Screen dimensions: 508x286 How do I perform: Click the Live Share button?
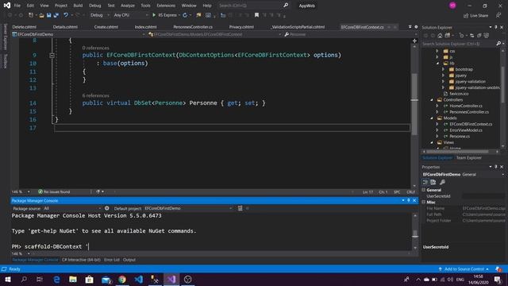(x=475, y=16)
